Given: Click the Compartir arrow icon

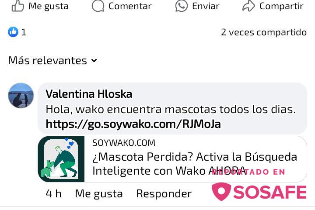Looking at the screenshot, I should (x=248, y=6).
